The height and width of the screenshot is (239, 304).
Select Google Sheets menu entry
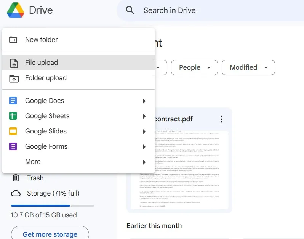pos(78,116)
